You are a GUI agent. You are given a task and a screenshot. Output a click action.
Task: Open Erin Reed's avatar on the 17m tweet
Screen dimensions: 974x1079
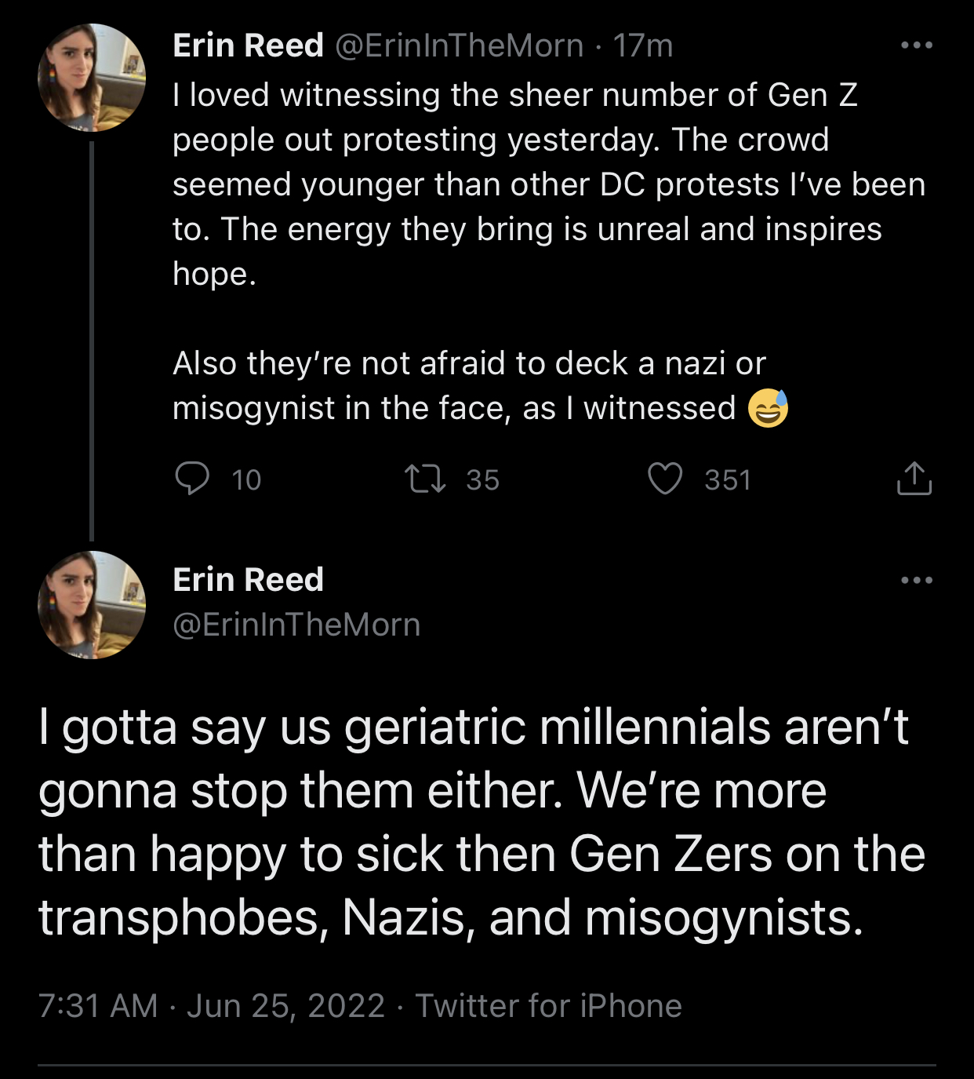point(92,78)
